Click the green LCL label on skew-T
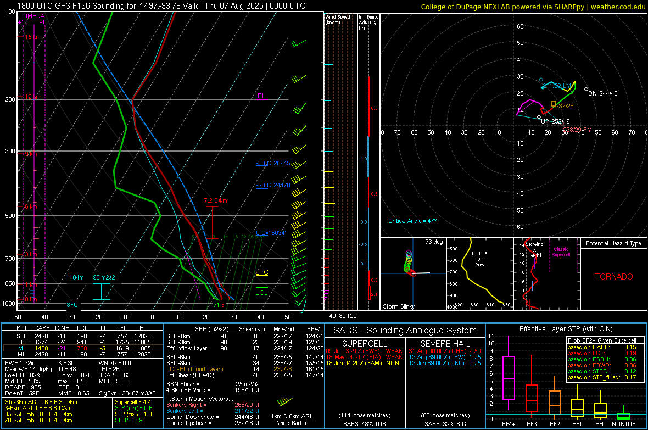648x430 pixels. (261, 292)
